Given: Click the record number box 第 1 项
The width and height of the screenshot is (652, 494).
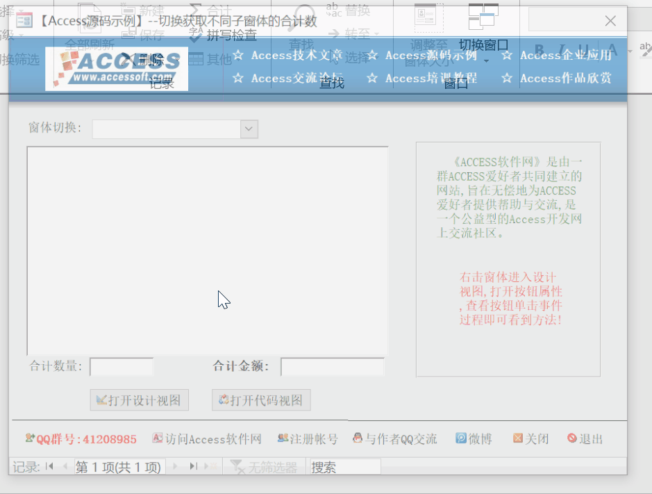Looking at the screenshot, I should pyautogui.click(x=119, y=467).
